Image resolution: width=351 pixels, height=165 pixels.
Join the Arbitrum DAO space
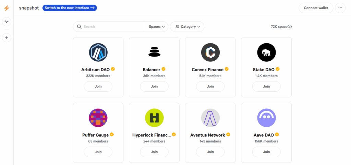98,86
